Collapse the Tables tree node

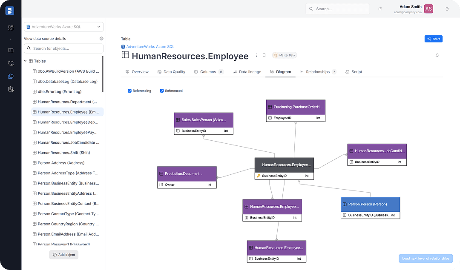(x=26, y=61)
